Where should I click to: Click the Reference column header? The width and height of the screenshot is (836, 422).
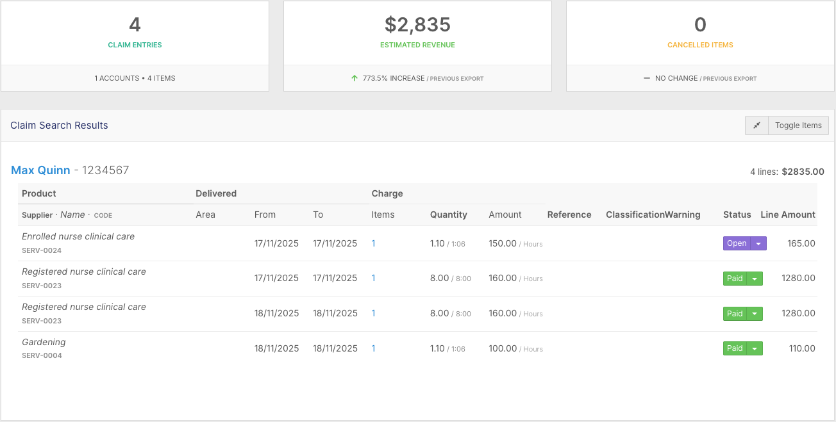pos(569,215)
